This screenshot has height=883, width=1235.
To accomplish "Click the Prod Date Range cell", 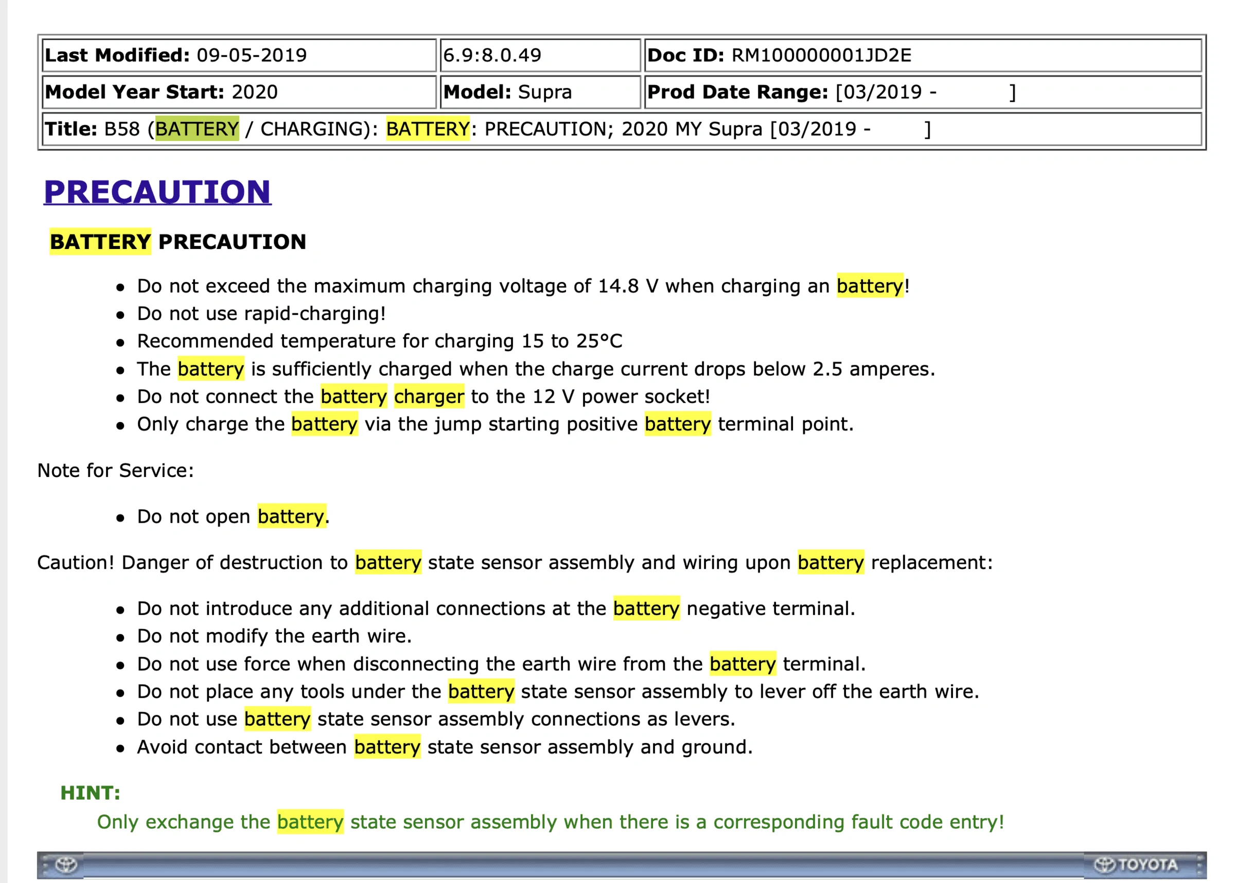I will coord(923,92).
